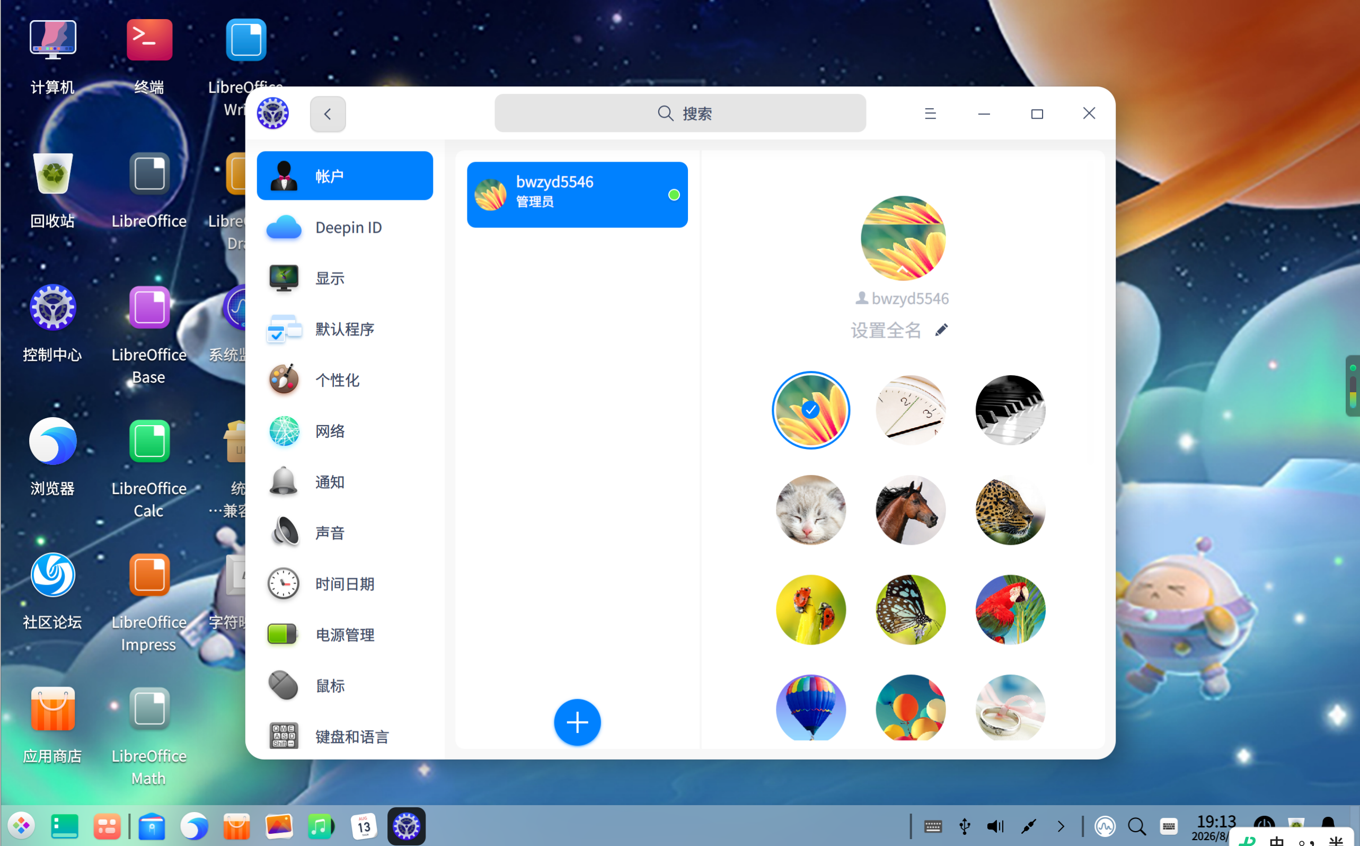The height and width of the screenshot is (846, 1360).
Task: Go back with the back arrow button
Action: [328, 114]
